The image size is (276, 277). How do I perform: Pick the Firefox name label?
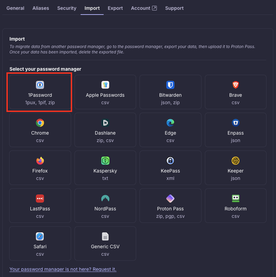(x=40, y=171)
